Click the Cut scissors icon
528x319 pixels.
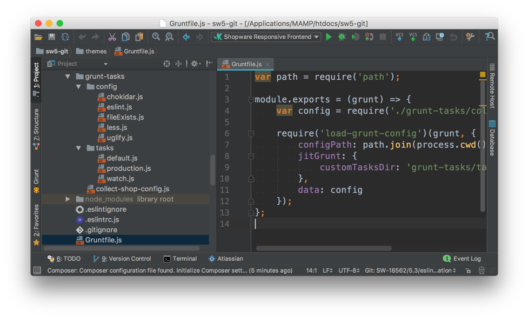coord(112,37)
